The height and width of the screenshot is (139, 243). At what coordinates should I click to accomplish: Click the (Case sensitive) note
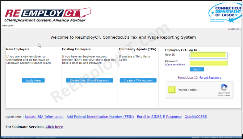click(x=175, y=64)
